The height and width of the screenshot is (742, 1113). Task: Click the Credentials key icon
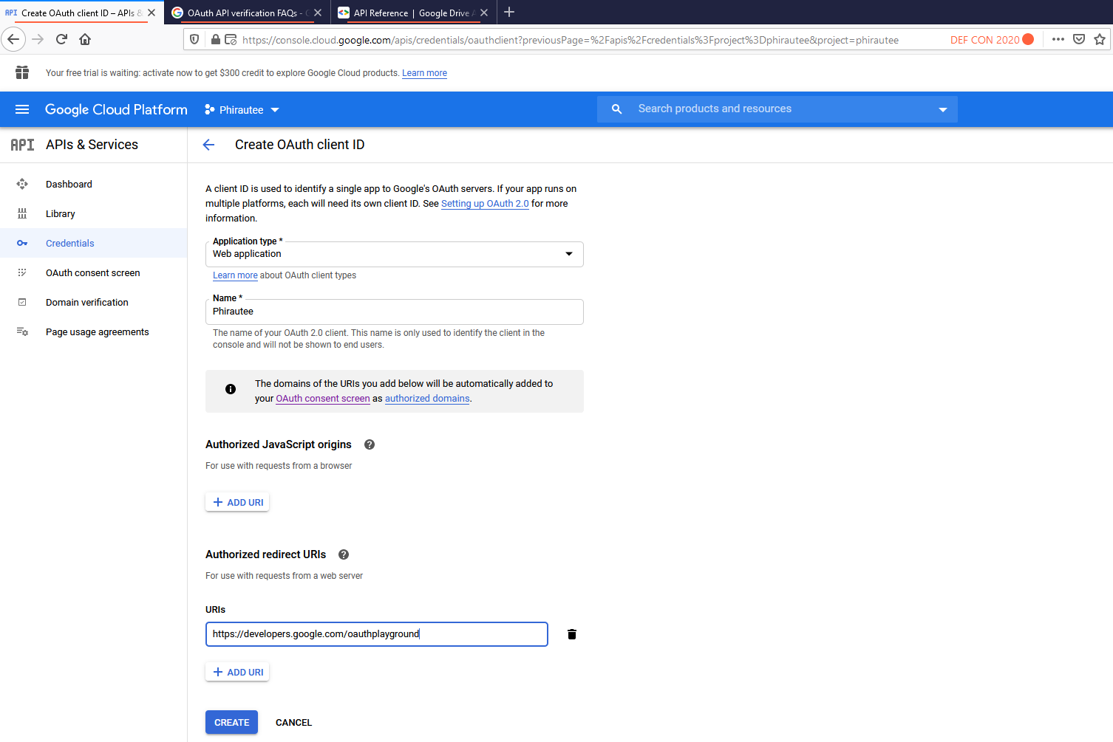pyautogui.click(x=22, y=243)
